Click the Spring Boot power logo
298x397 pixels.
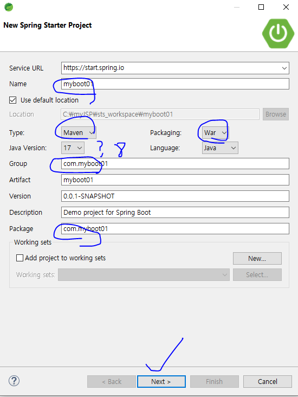(x=278, y=34)
